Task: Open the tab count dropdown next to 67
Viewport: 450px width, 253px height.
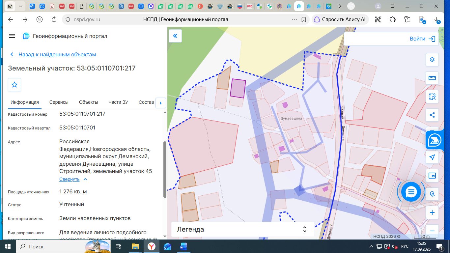Action: [21, 6]
